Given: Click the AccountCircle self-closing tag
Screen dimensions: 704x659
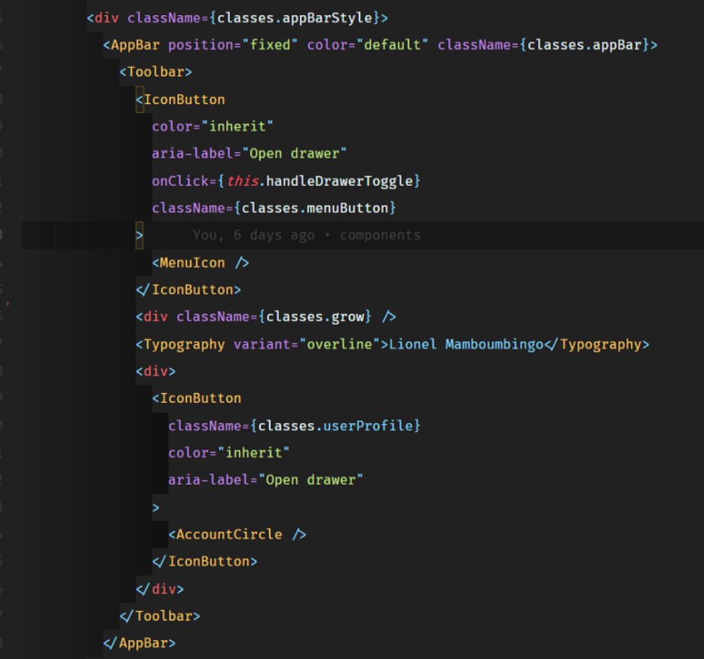Looking at the screenshot, I should (x=237, y=535).
